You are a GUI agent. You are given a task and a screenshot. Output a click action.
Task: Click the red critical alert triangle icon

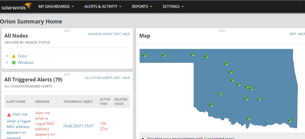[9, 115]
